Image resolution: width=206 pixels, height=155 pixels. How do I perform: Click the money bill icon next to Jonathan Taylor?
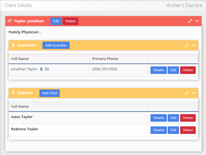click(x=47, y=69)
